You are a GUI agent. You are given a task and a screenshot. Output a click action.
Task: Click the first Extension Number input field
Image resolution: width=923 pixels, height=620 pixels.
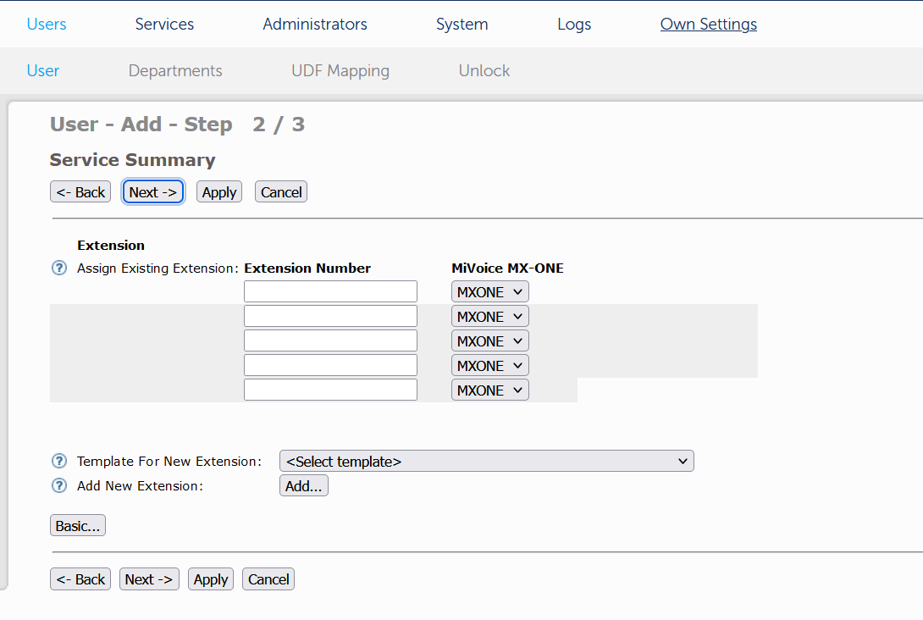(x=330, y=291)
